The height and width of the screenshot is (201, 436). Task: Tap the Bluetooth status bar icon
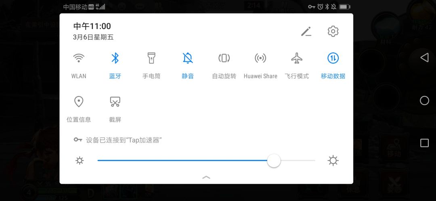point(327,7)
